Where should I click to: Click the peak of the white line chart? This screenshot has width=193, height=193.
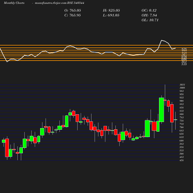click(162, 40)
